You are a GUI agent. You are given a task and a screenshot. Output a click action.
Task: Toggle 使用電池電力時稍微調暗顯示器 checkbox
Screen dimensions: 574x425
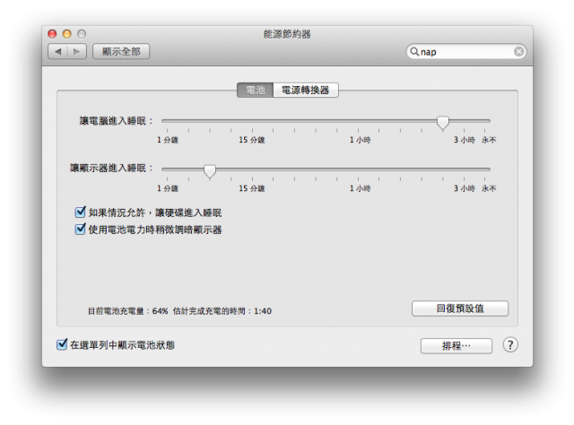[80, 230]
